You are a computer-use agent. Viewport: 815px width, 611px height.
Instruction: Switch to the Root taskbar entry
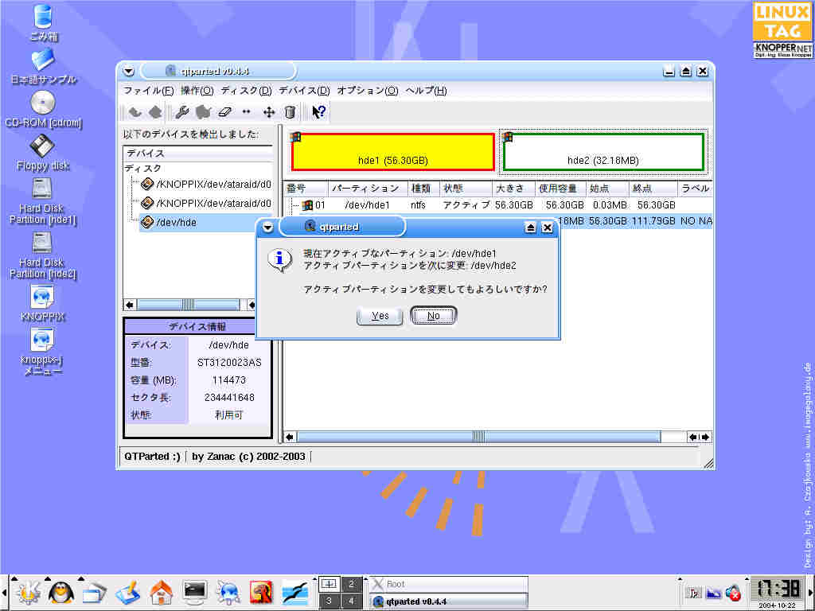448,584
